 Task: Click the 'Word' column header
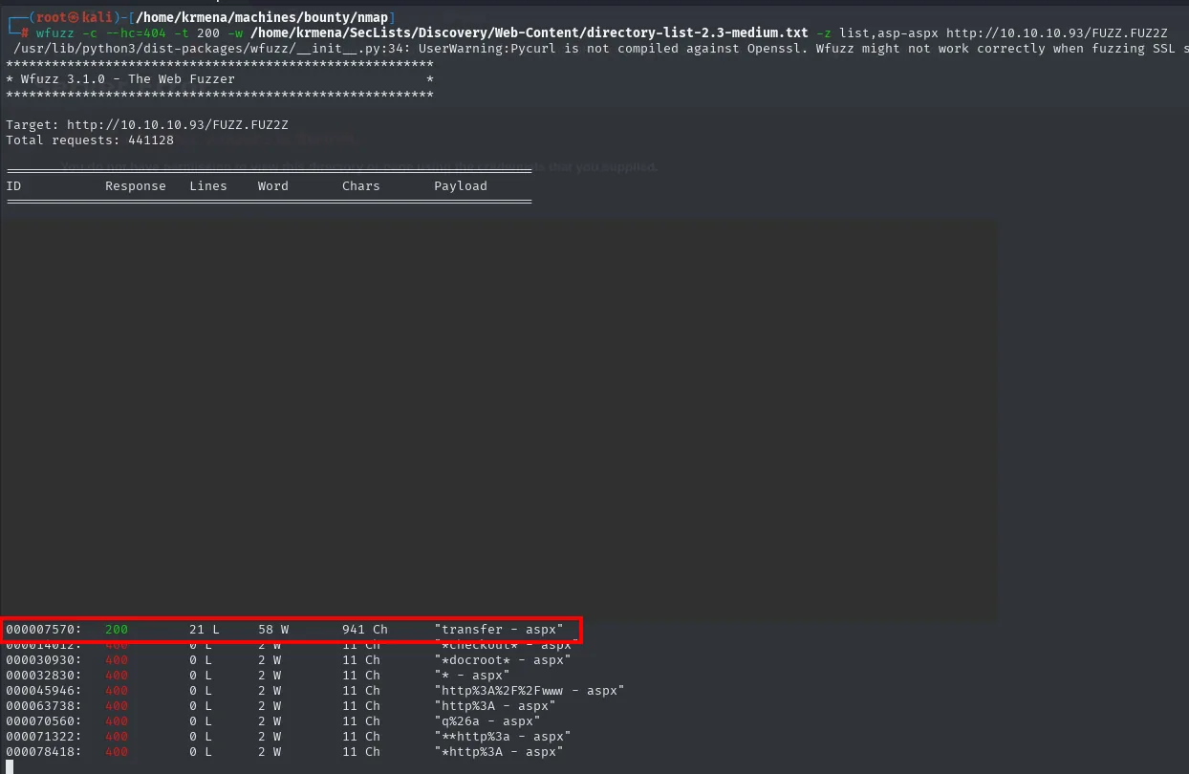point(273,186)
